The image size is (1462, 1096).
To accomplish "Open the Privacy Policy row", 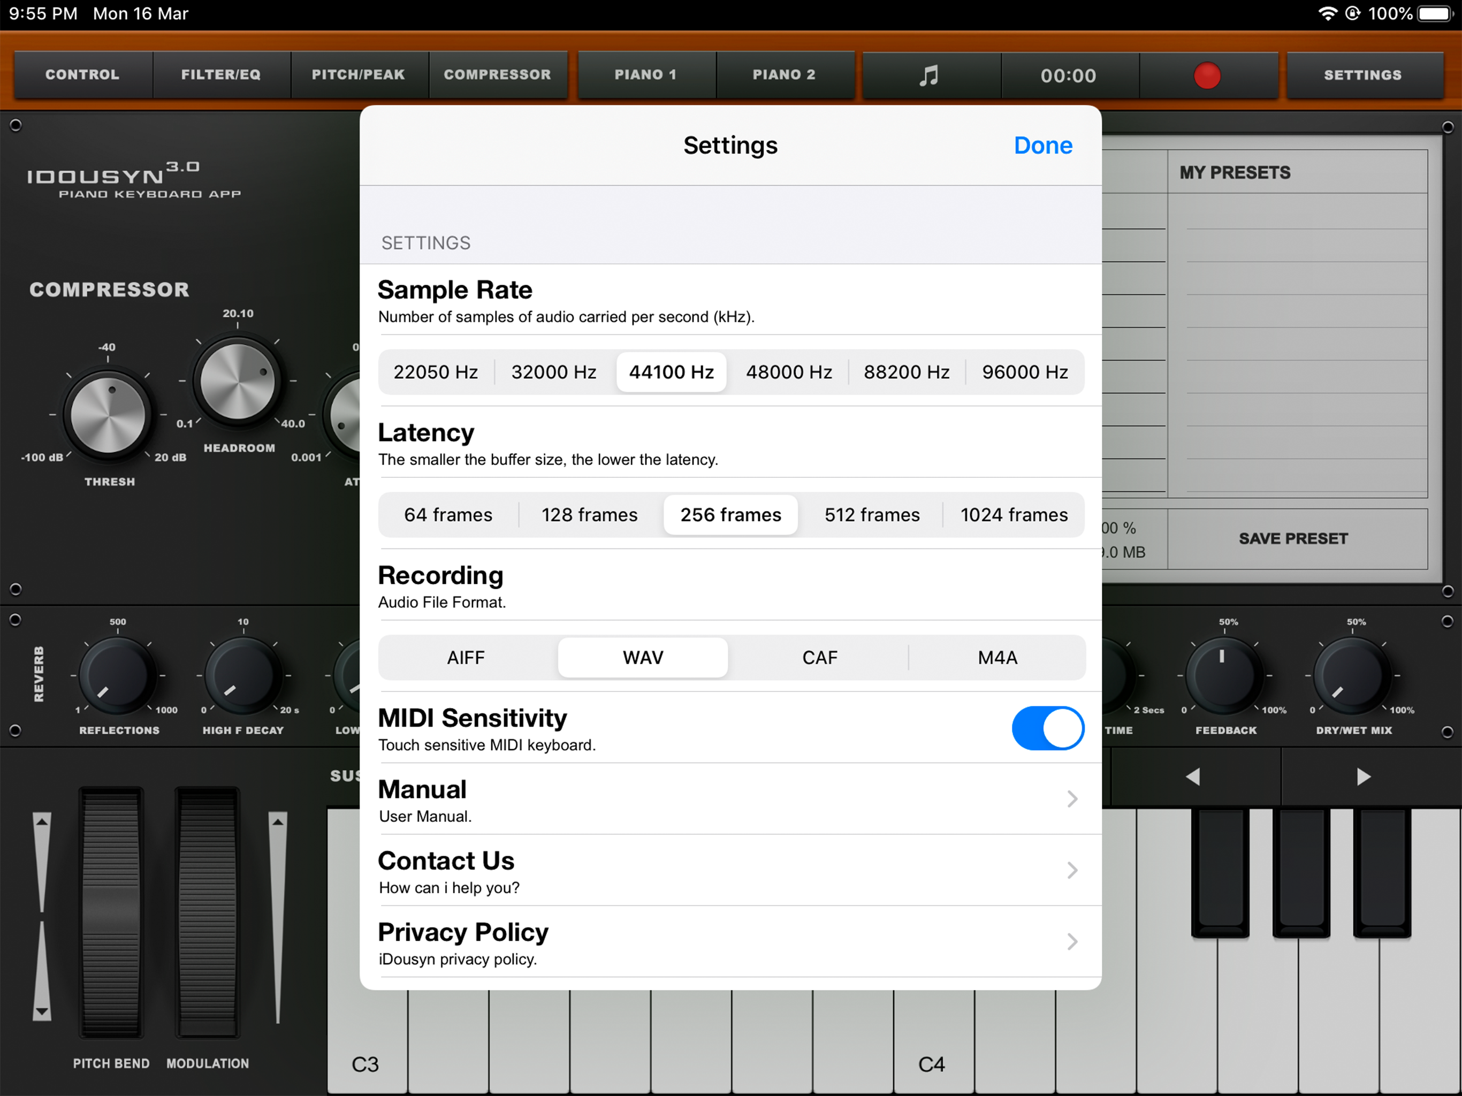I will tap(730, 942).
